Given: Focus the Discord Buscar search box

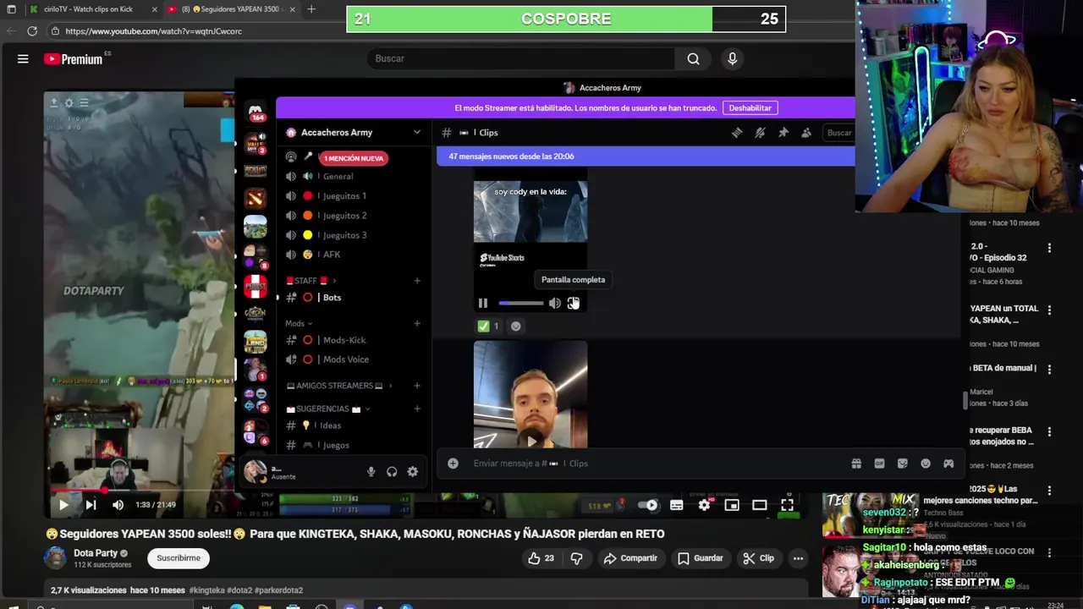Looking at the screenshot, I should click(839, 133).
